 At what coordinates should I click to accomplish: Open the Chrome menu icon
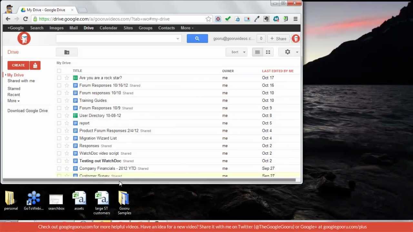pos(295,19)
